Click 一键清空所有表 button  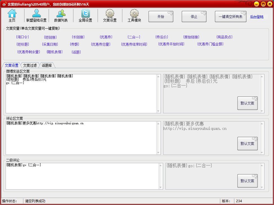pyautogui.click(x=230, y=17)
